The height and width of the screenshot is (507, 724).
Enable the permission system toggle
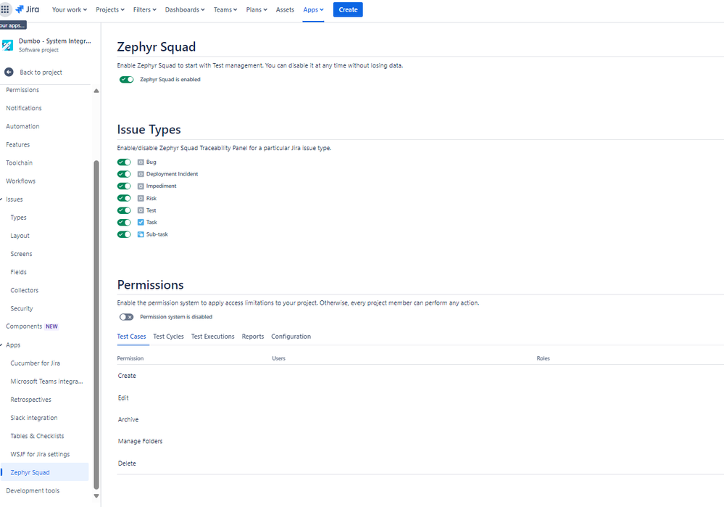[127, 317]
